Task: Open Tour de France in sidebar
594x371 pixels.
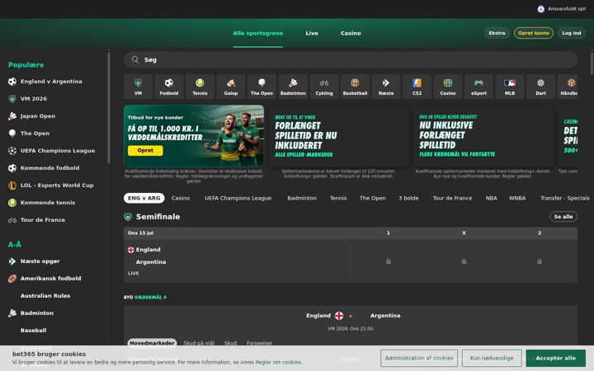Action: coord(42,220)
